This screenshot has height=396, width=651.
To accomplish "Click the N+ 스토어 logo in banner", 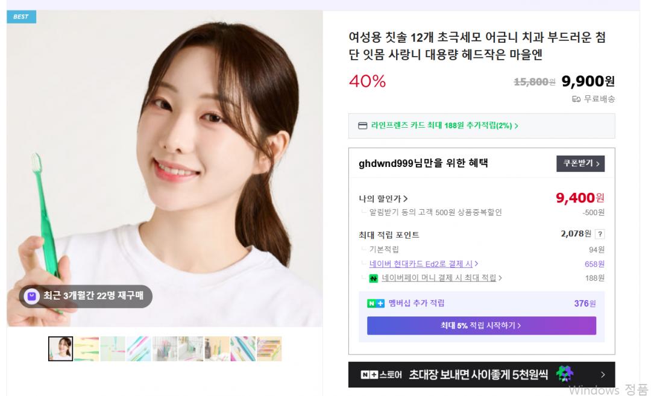I will [381, 375].
